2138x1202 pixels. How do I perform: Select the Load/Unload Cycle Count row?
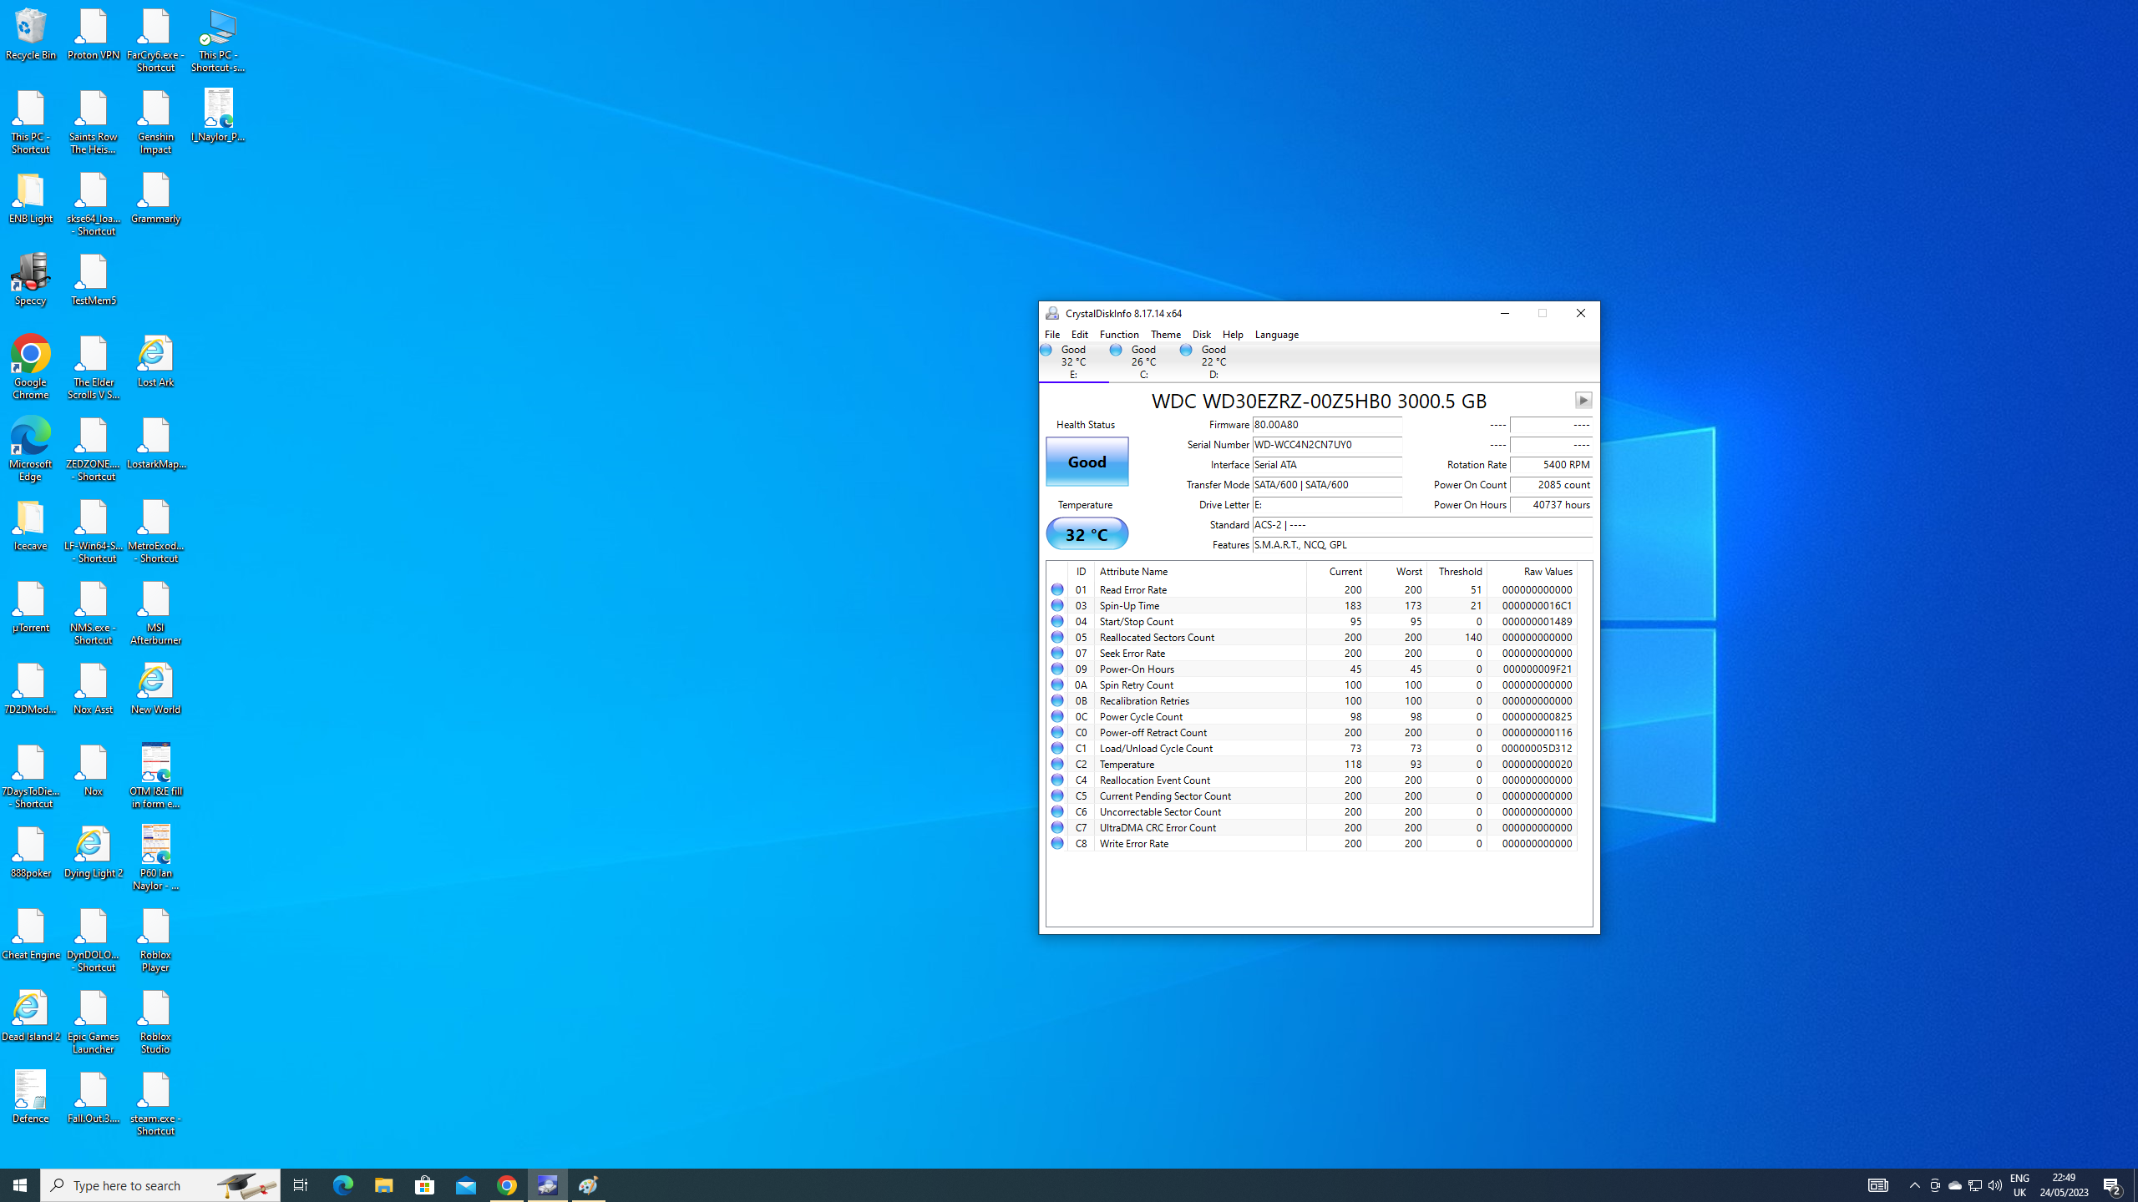(x=1312, y=748)
